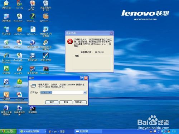The height and width of the screenshot is (134, 179).
Task: Open the WinRAR archive books icon
Action: pos(46,69)
